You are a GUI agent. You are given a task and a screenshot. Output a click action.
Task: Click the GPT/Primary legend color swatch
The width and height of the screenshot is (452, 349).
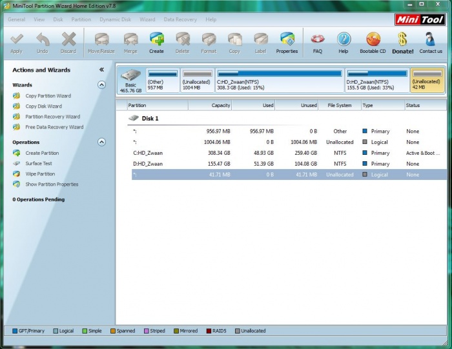(14, 331)
